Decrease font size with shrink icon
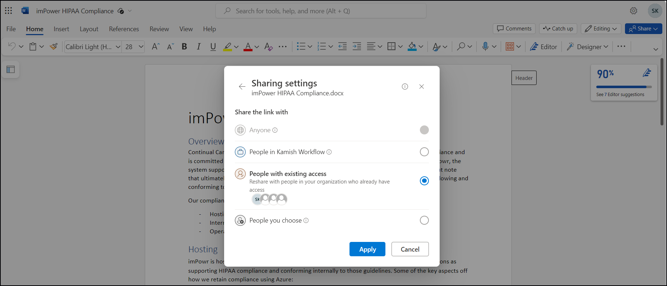The height and width of the screenshot is (286, 667). coord(171,47)
